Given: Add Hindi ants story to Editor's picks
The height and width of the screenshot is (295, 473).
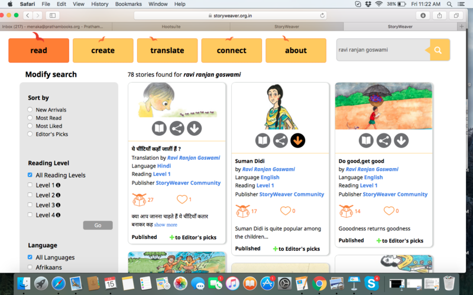Looking at the screenshot, I should [x=193, y=237].
